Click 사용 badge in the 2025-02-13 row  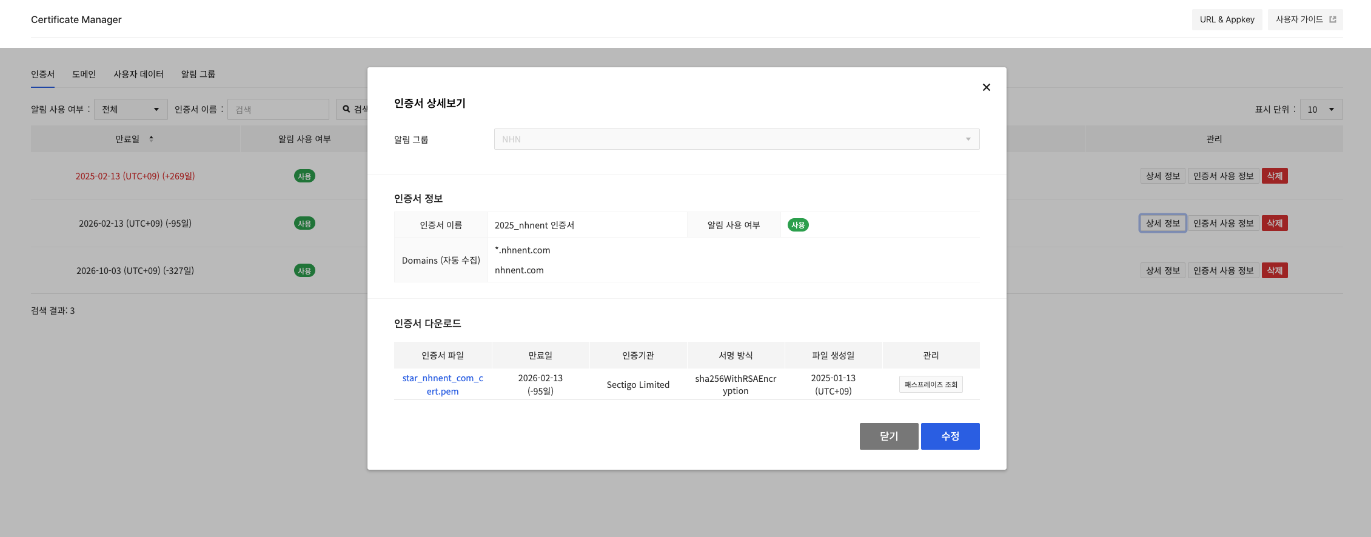coord(304,176)
